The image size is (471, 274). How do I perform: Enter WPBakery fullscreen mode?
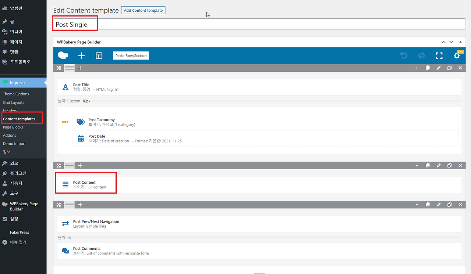coord(439,55)
